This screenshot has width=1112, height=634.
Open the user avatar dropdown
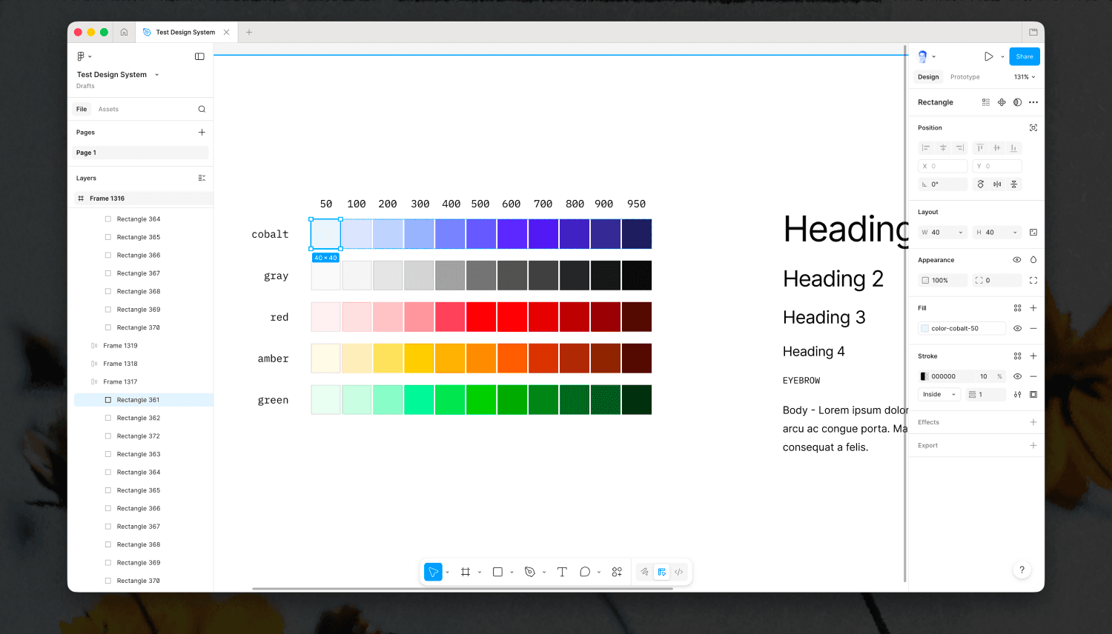927,56
